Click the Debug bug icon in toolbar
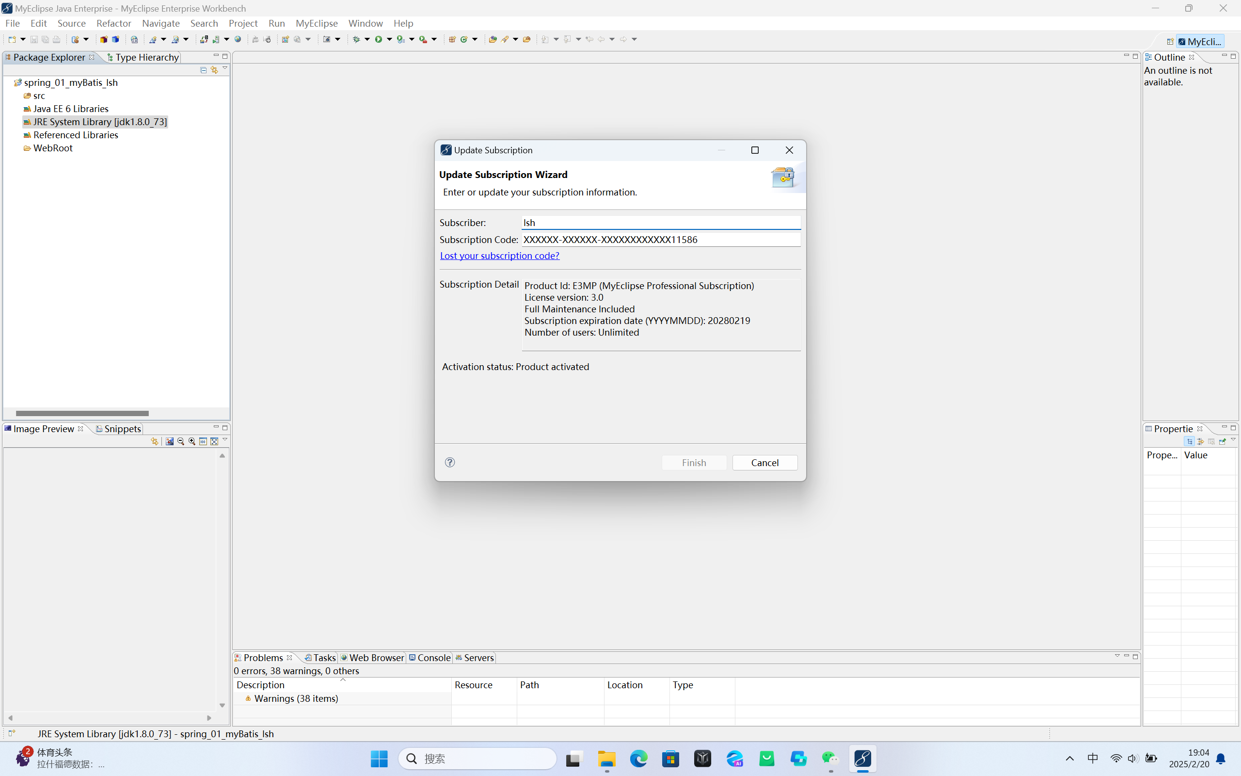The width and height of the screenshot is (1241, 776). click(356, 39)
